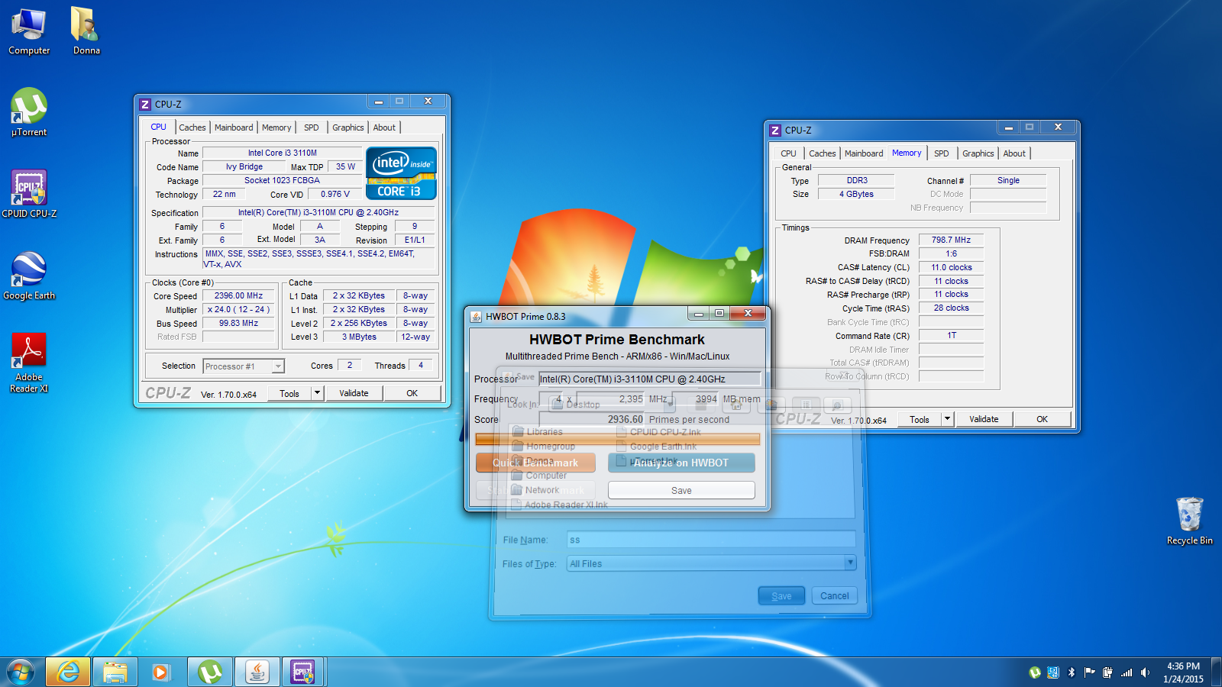This screenshot has height=687, width=1222.
Task: Click the Bluetooth tray icon
Action: (x=1071, y=672)
